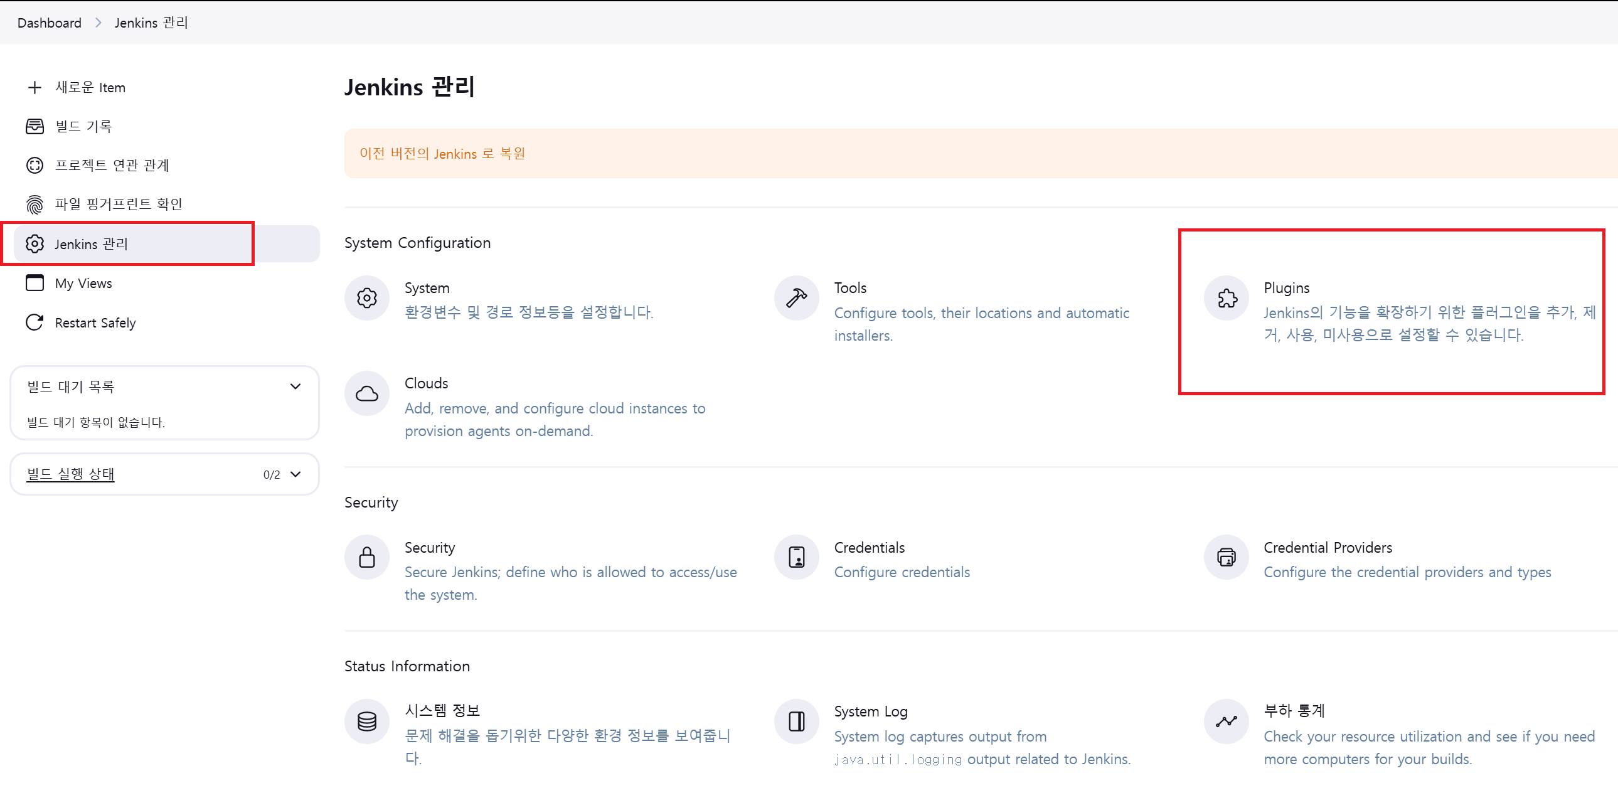Click the System gear icon
The image size is (1618, 793).
tap(367, 297)
